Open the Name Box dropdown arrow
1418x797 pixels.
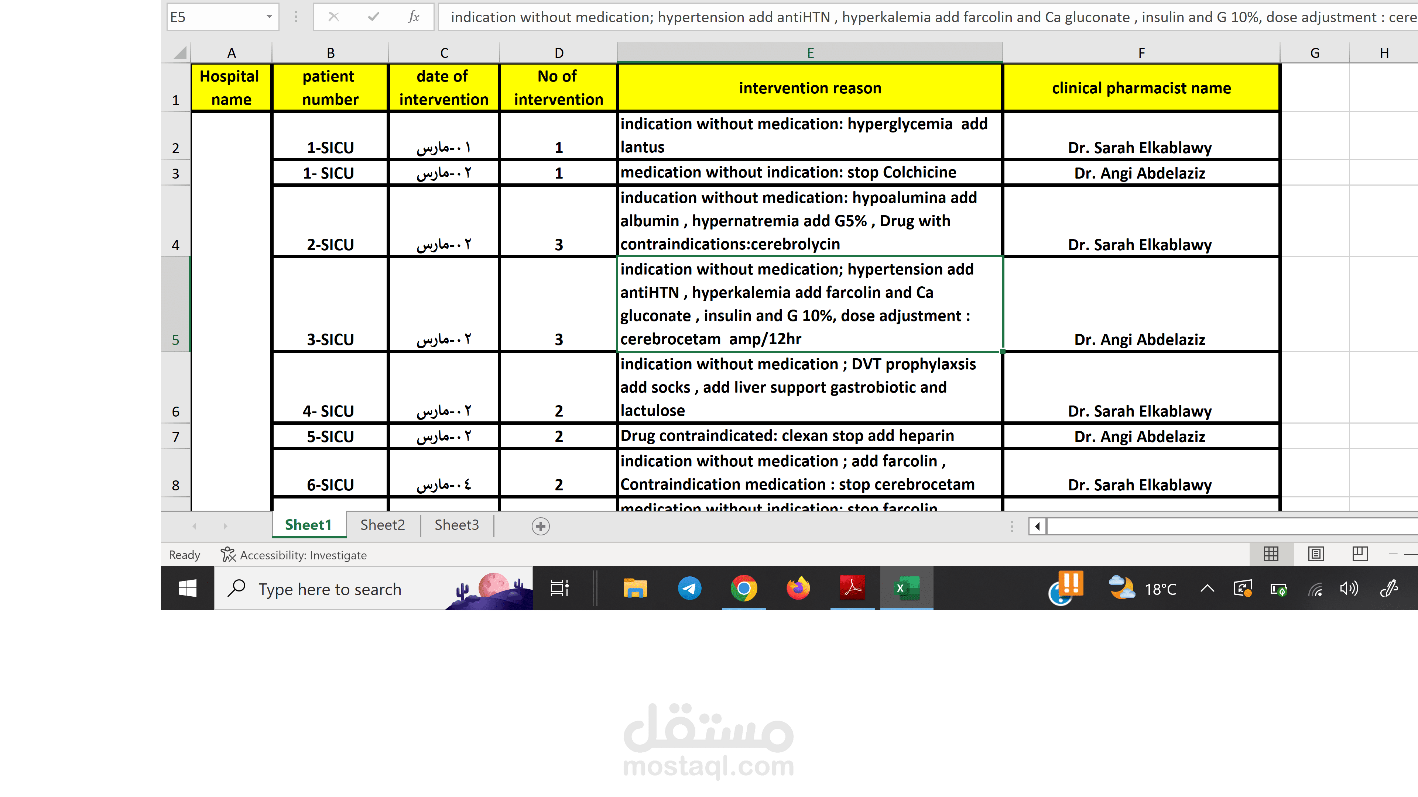coord(269,17)
